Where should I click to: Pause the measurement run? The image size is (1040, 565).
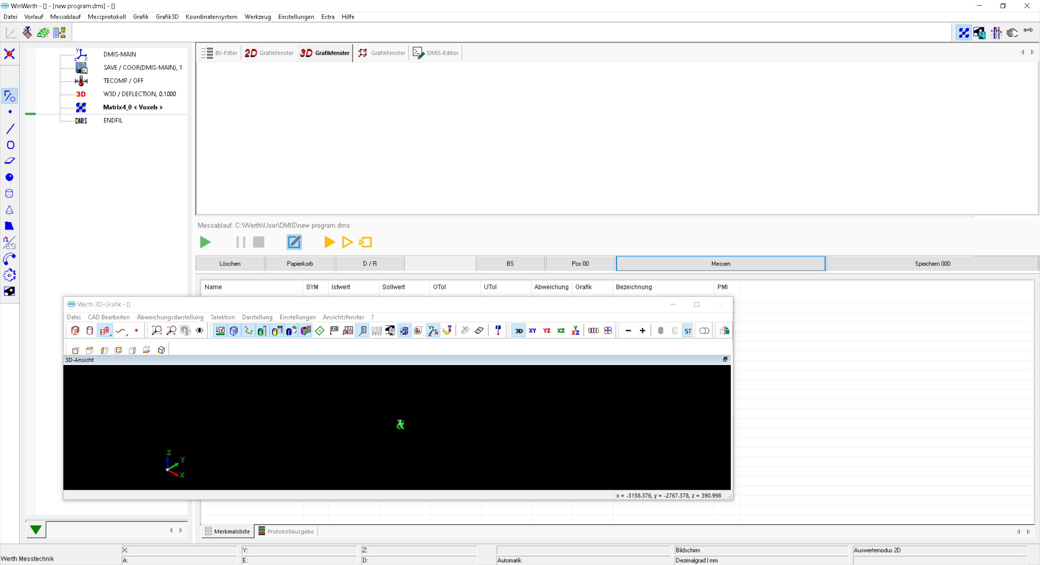pos(240,242)
